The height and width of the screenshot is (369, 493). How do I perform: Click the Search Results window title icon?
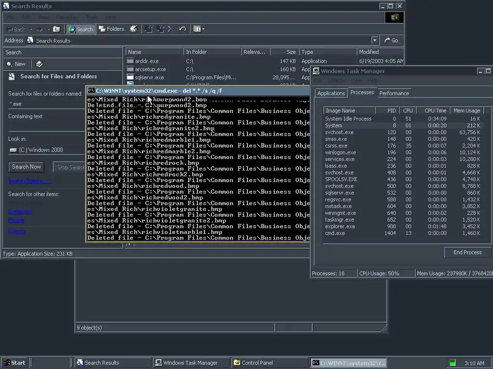tap(6, 6)
